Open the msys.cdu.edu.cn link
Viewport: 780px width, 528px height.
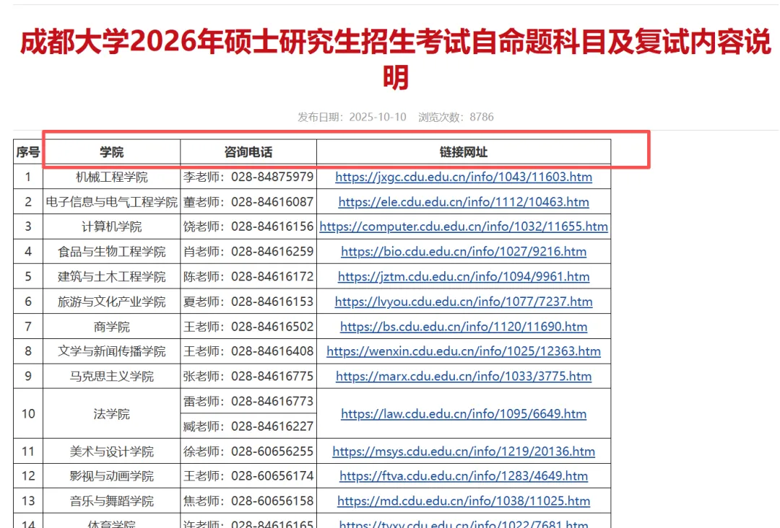464,451
